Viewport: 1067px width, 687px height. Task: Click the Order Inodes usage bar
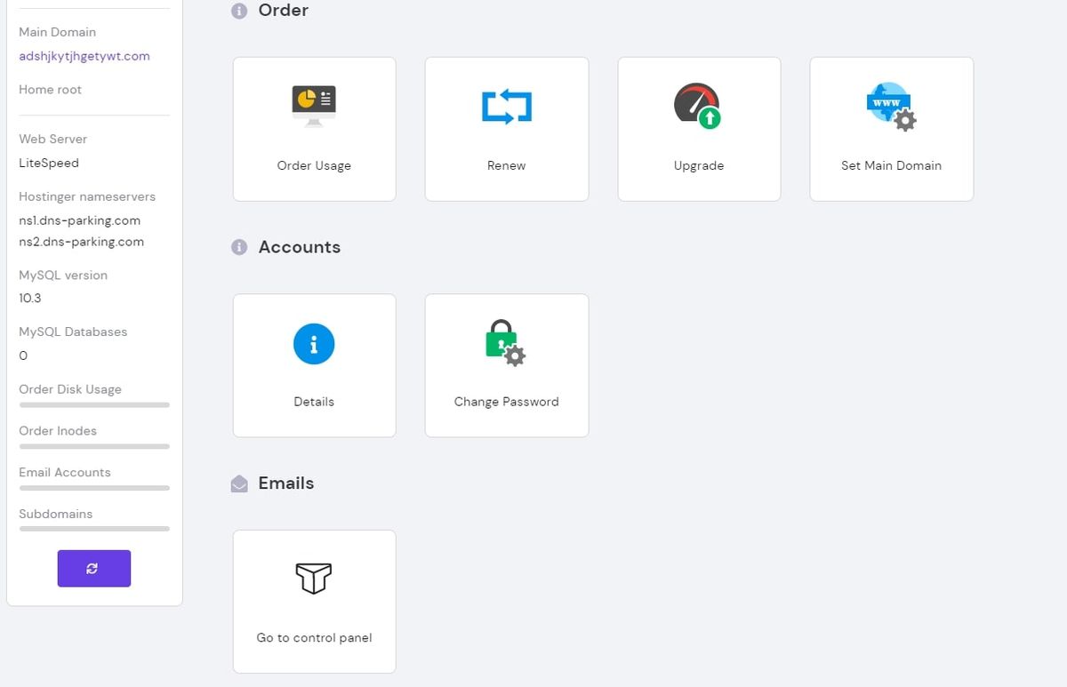[93, 447]
